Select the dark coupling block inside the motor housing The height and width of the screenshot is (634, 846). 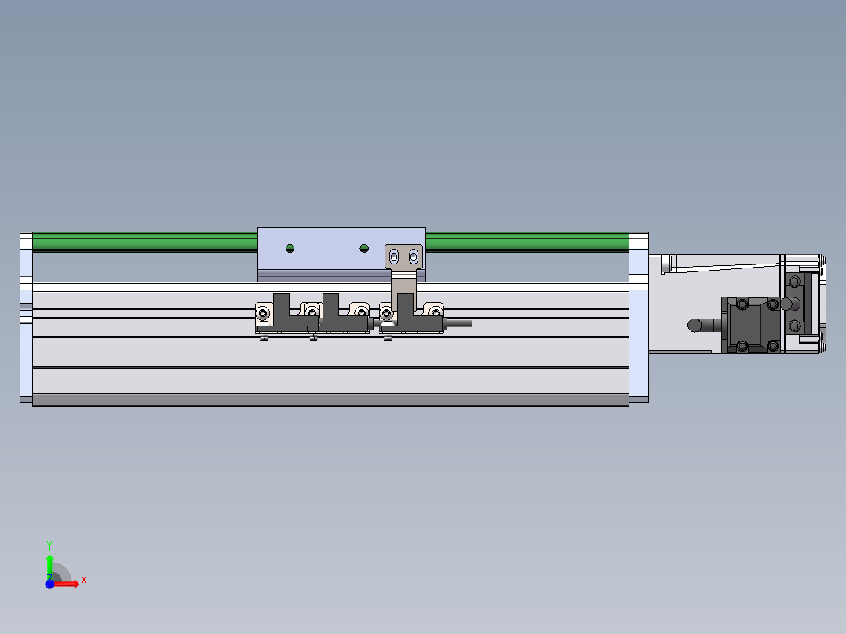coord(750,326)
